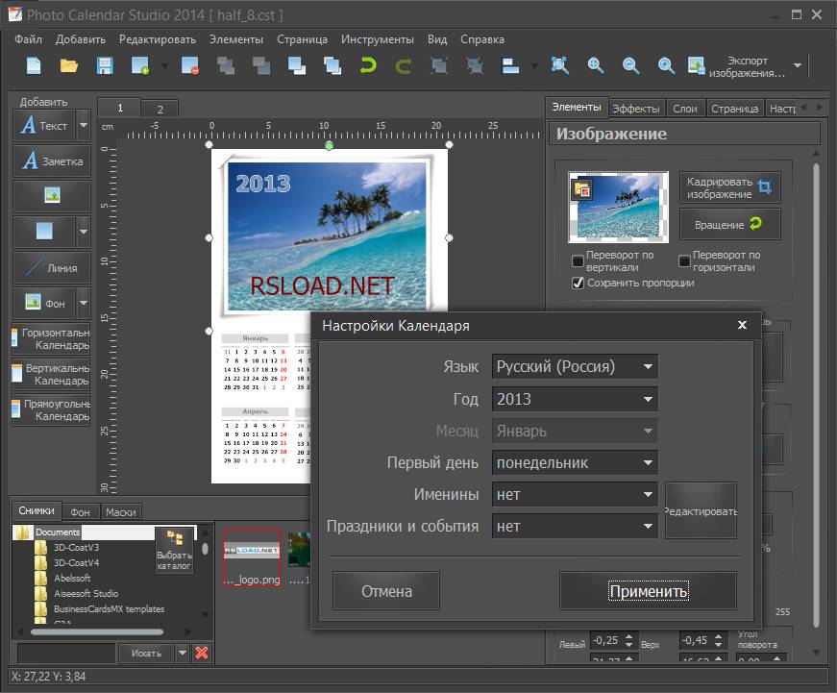Click Кадрировать изображение in the right panel

point(731,186)
